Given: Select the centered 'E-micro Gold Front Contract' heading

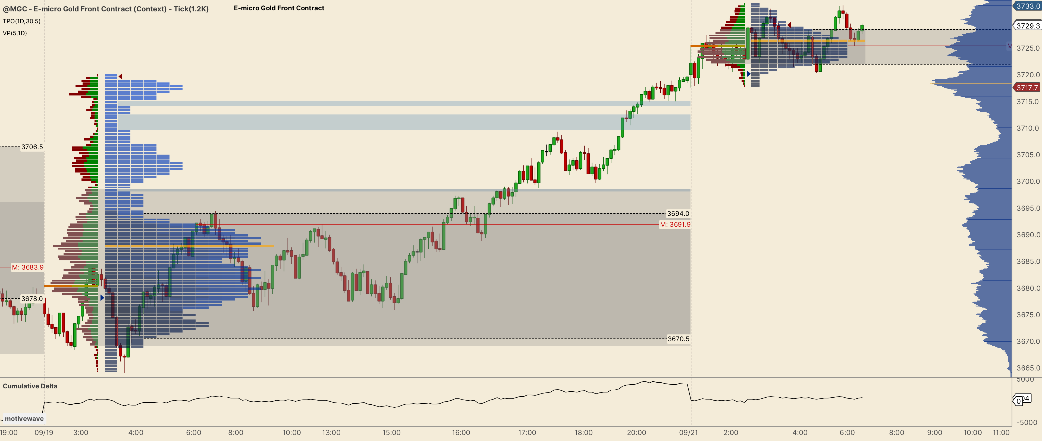Looking at the screenshot, I should (x=279, y=8).
